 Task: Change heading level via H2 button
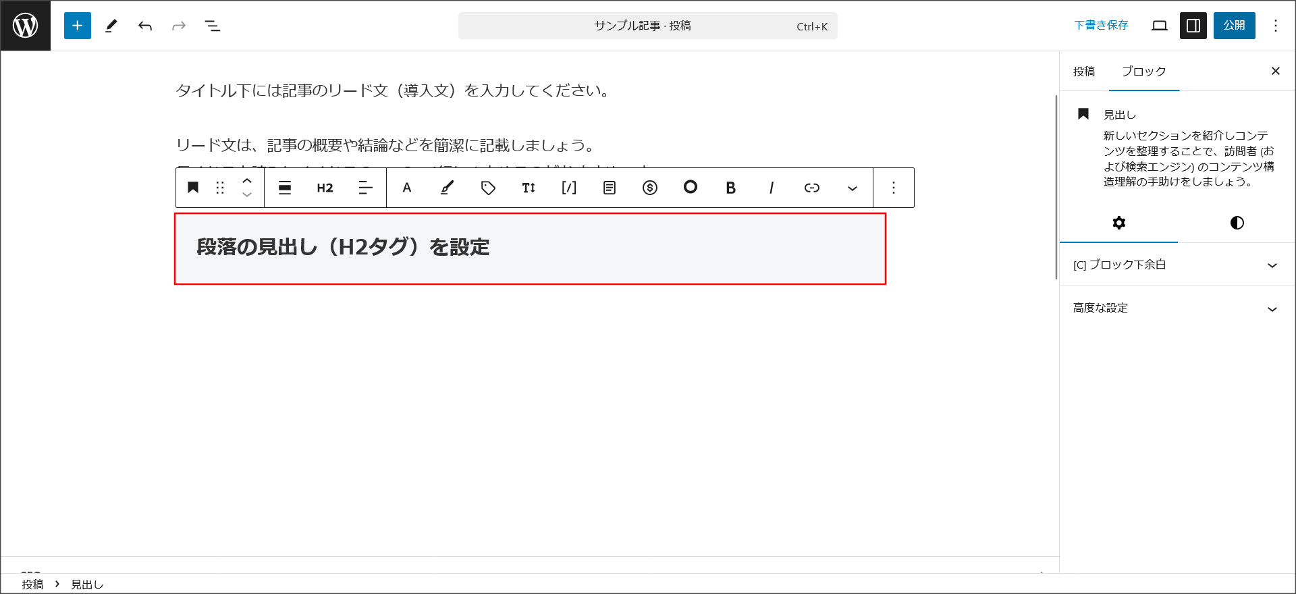pos(325,188)
